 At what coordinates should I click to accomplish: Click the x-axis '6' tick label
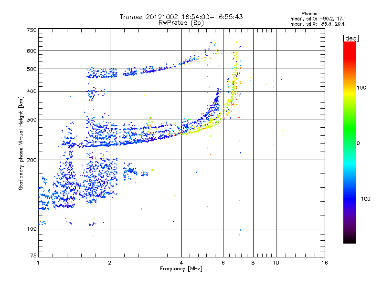[x=223, y=263]
